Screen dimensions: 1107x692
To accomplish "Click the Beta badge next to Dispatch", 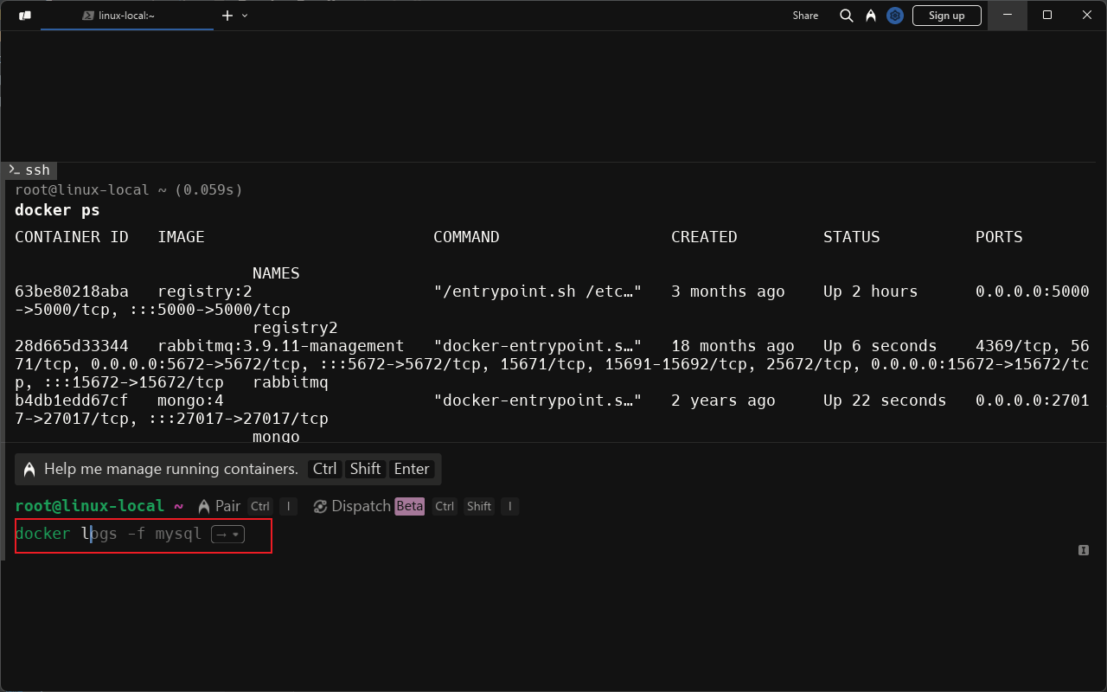I will click(x=410, y=507).
